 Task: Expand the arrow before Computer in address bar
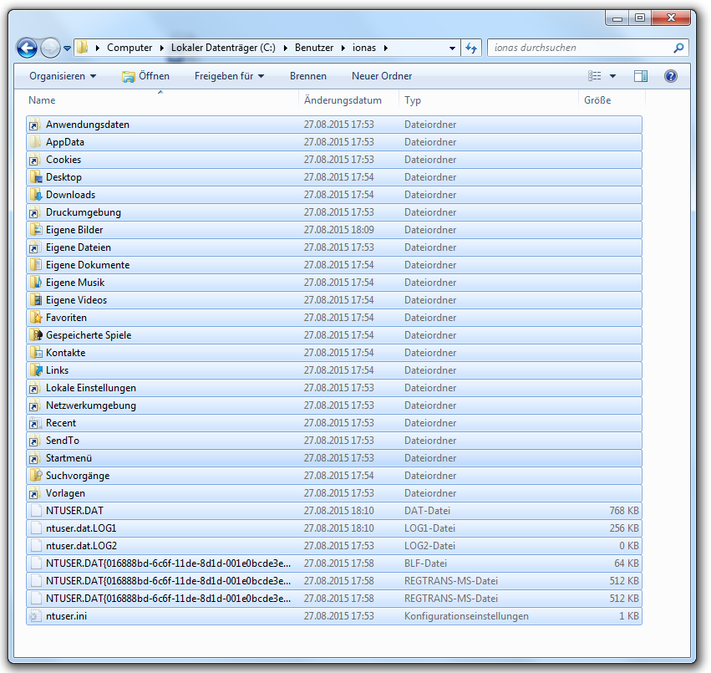(x=98, y=48)
